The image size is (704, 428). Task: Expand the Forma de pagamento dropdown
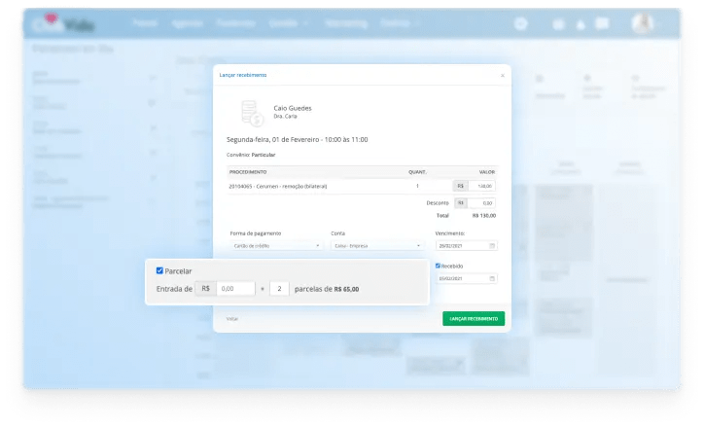[x=276, y=246]
